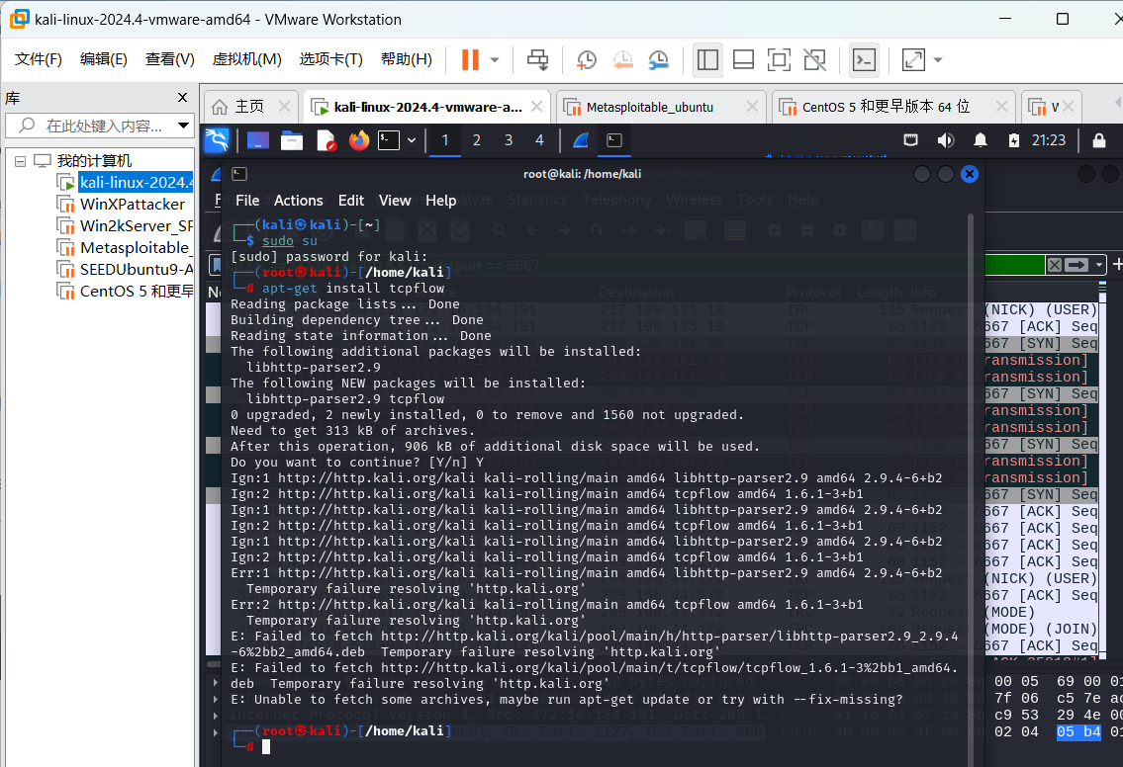Open the 文件(F) menu
This screenshot has width=1123, height=767.
pyautogui.click(x=38, y=58)
